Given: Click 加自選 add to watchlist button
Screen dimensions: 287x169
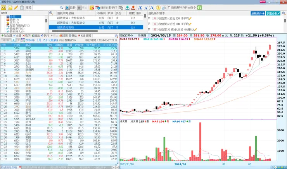Looking at the screenshot, I should click(7, 36).
